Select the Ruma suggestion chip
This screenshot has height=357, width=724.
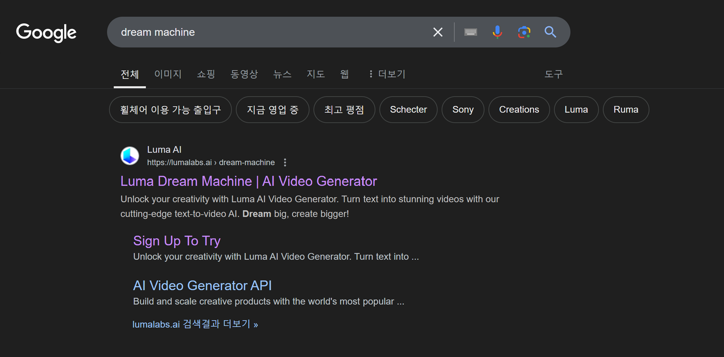click(626, 110)
